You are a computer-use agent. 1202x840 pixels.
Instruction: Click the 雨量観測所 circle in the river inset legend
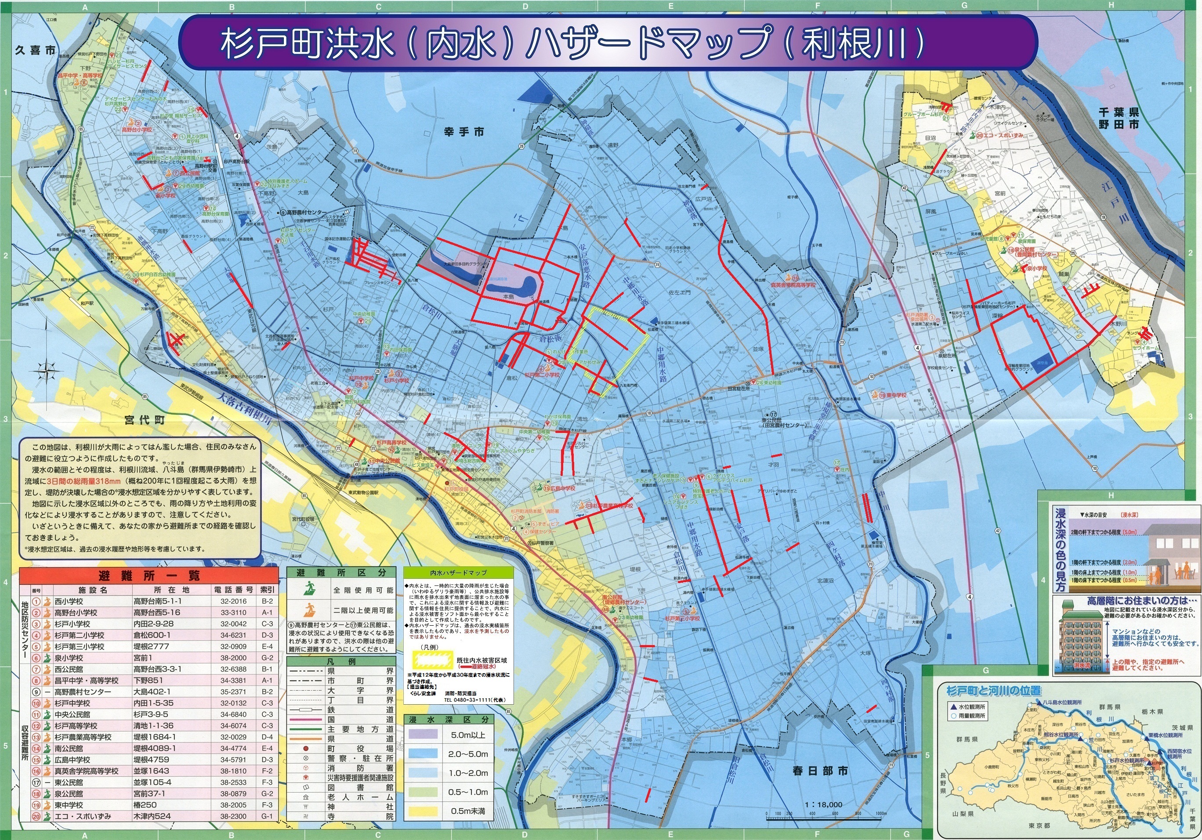coord(953,715)
